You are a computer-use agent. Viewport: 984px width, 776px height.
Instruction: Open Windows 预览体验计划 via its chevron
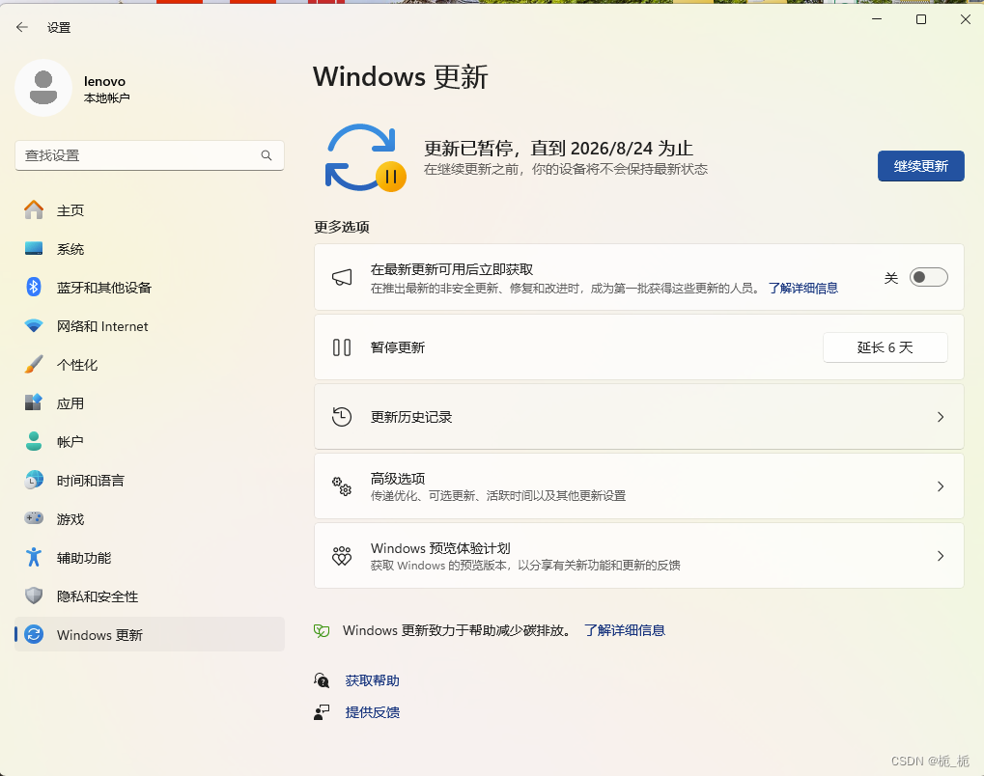click(x=941, y=557)
